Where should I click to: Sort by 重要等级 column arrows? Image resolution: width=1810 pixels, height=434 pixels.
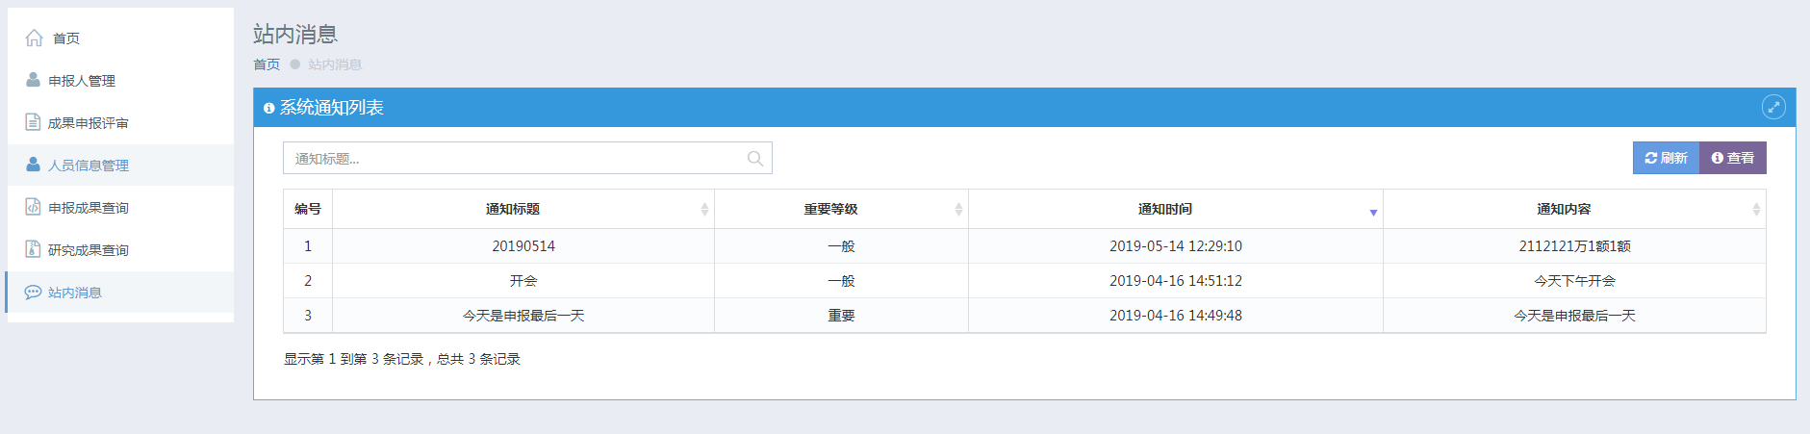pyautogui.click(x=958, y=209)
